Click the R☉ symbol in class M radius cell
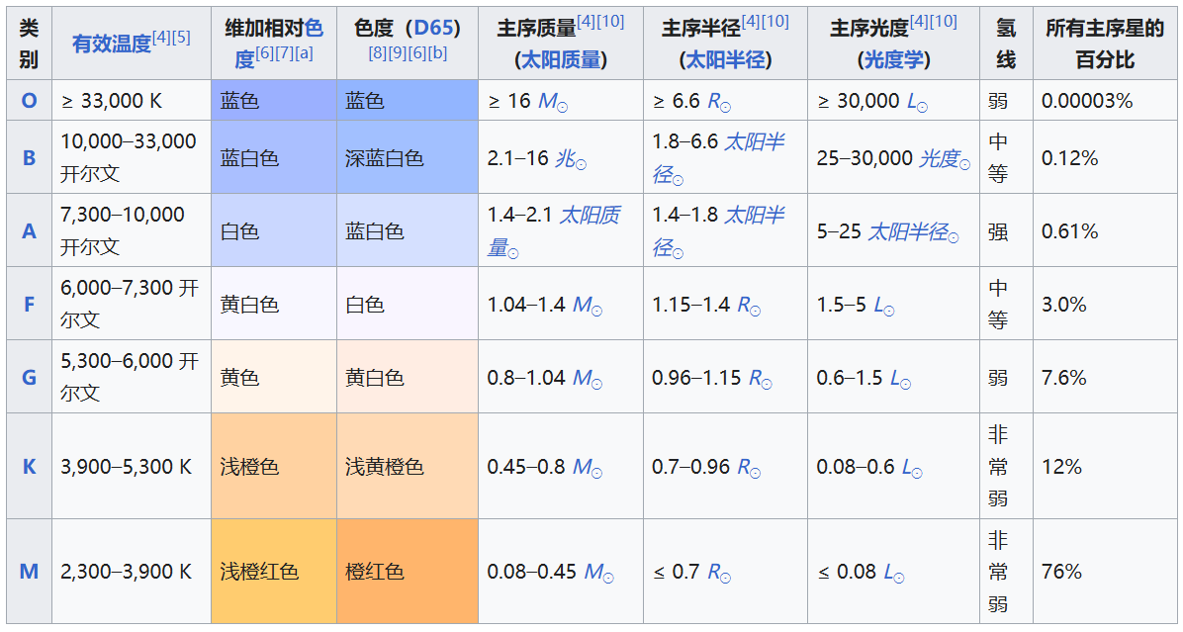 coord(719,573)
